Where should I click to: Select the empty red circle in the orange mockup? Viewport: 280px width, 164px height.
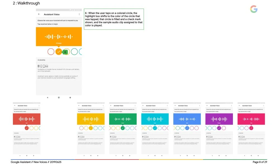51,52
